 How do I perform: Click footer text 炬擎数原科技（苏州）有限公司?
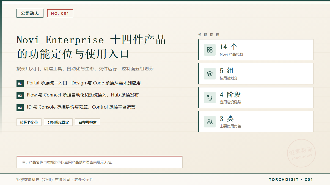click(43, 180)
